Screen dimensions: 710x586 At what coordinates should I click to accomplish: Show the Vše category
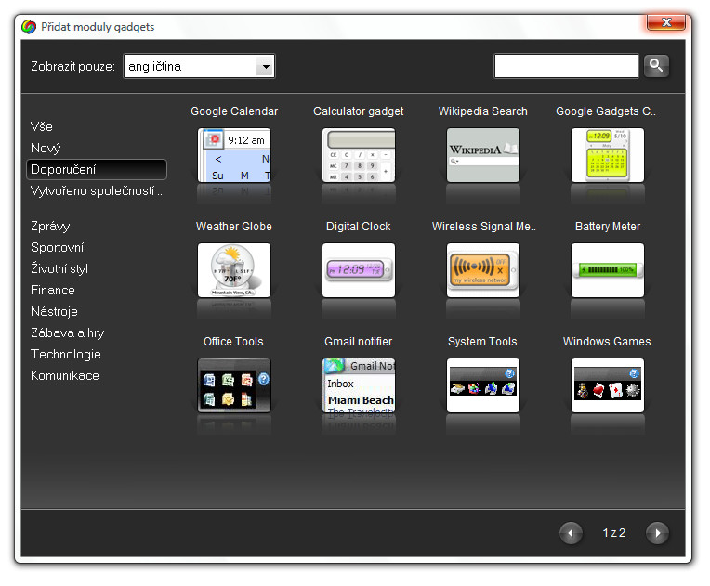point(42,126)
